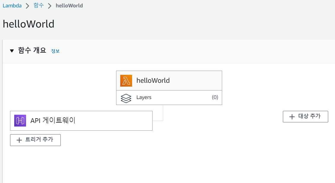Select the helloWorld function box title

coord(153,80)
